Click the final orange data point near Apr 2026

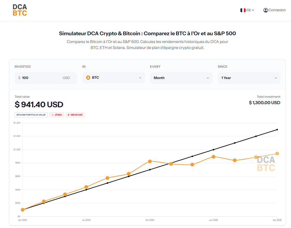click(277, 153)
